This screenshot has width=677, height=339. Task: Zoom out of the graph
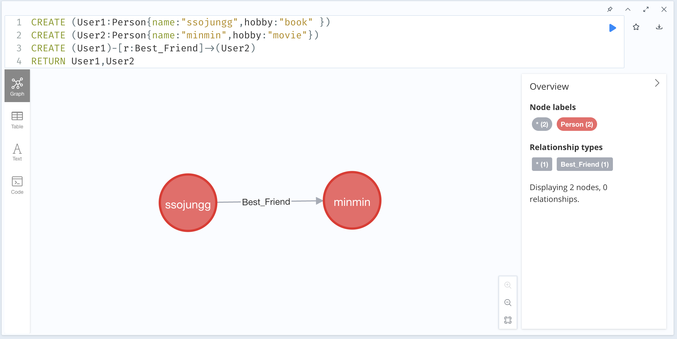tap(508, 303)
